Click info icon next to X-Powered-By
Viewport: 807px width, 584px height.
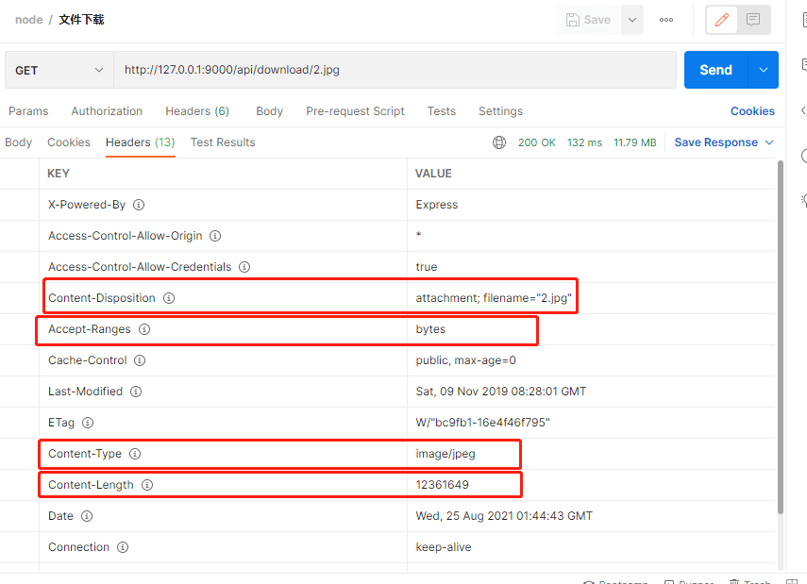pos(139,205)
